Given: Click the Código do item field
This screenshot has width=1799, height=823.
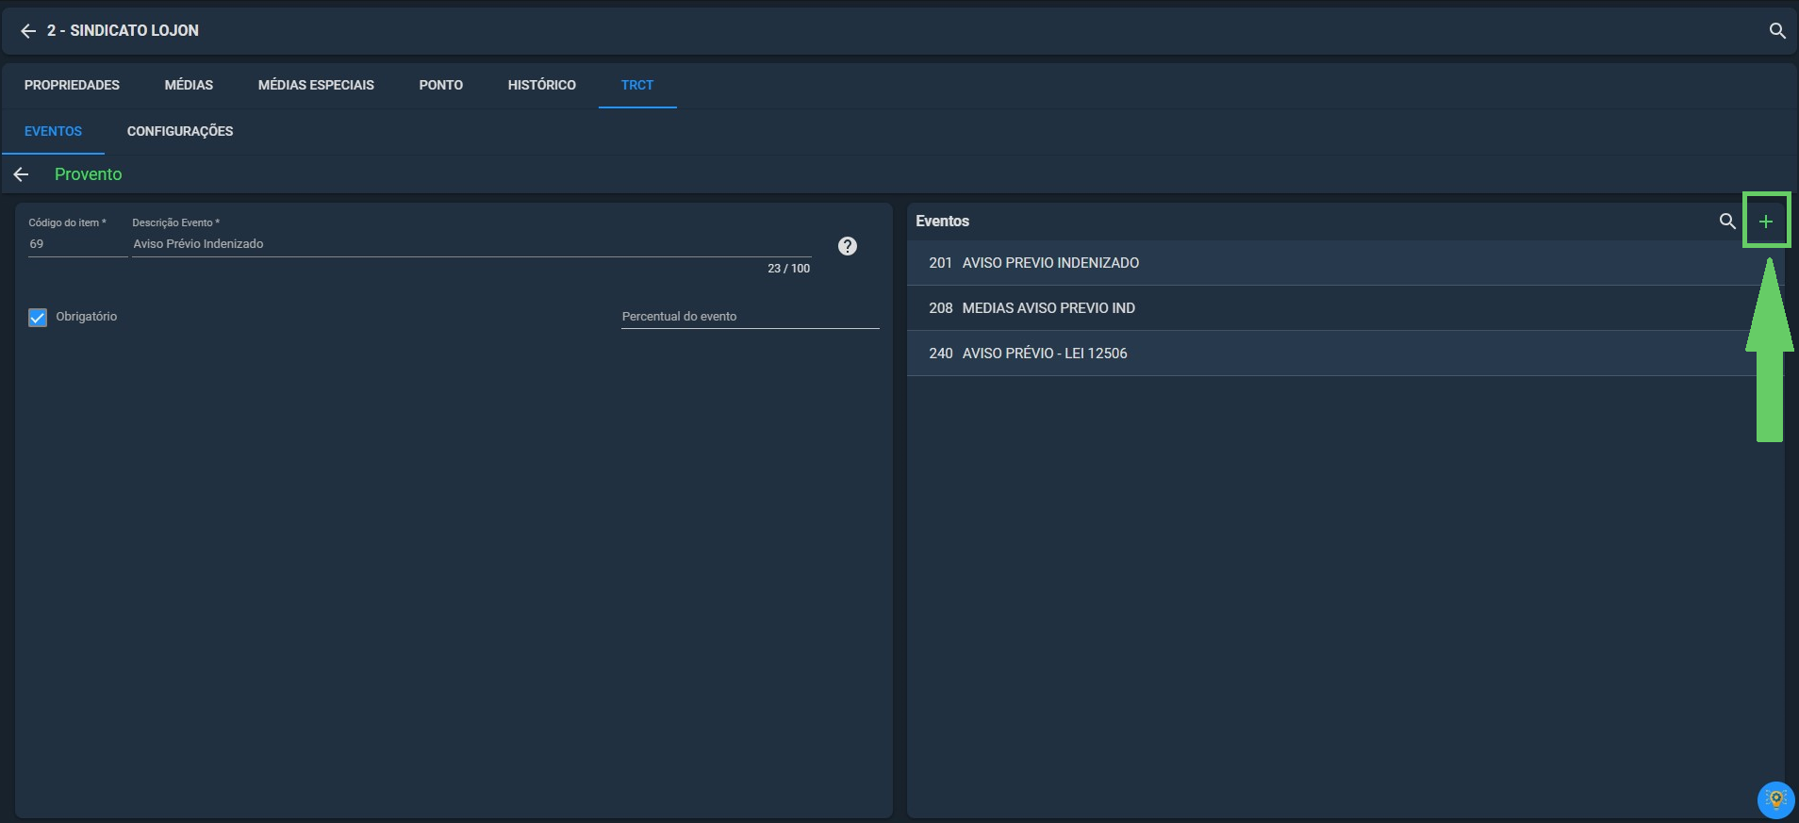Looking at the screenshot, I should point(77,244).
